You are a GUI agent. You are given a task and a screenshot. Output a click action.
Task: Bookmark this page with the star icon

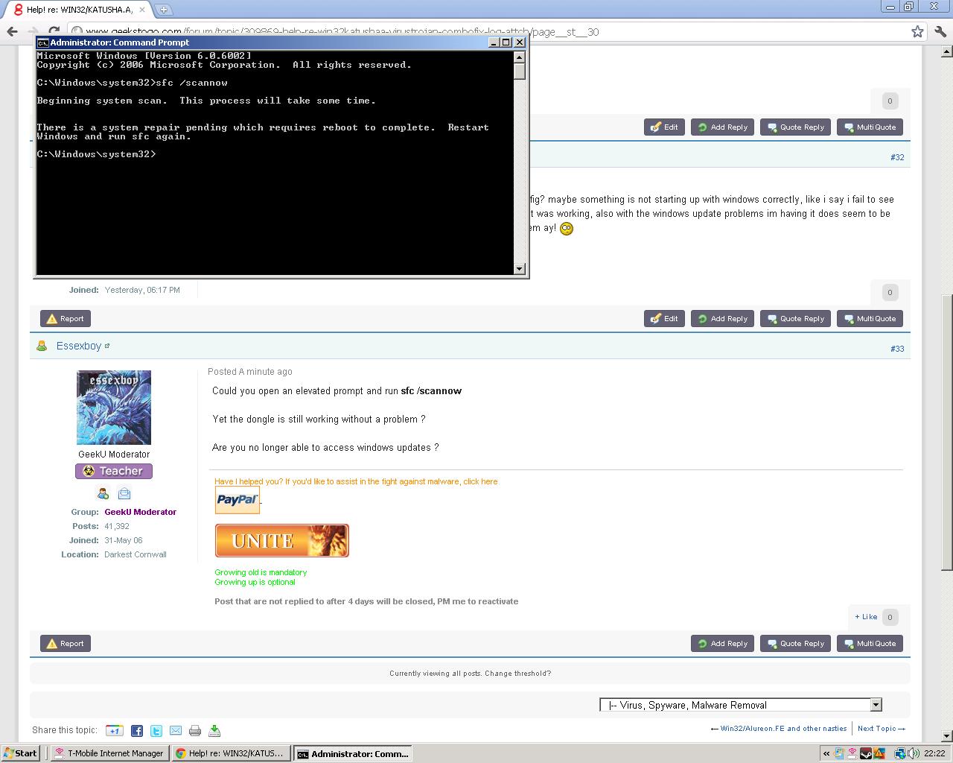coord(917,31)
